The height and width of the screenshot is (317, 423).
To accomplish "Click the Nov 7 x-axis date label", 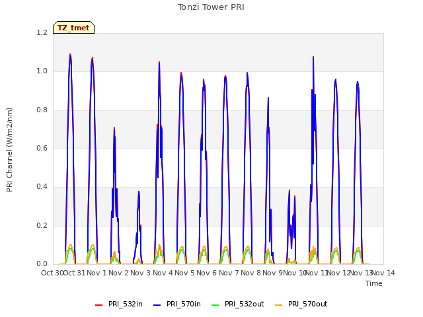I will pos(229,273).
